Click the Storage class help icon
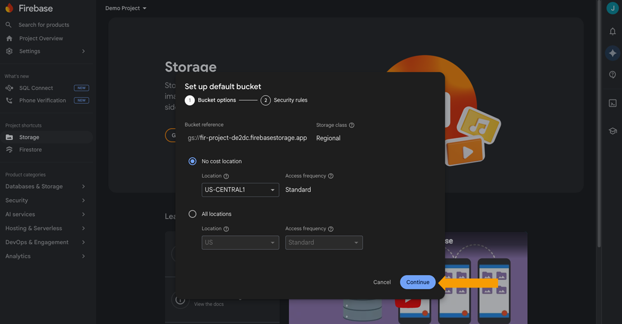This screenshot has width=622, height=324. [352, 125]
